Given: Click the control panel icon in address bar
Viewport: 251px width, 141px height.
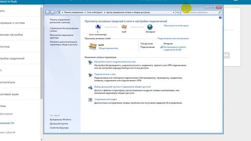Looking at the screenshot, I should (59, 12).
